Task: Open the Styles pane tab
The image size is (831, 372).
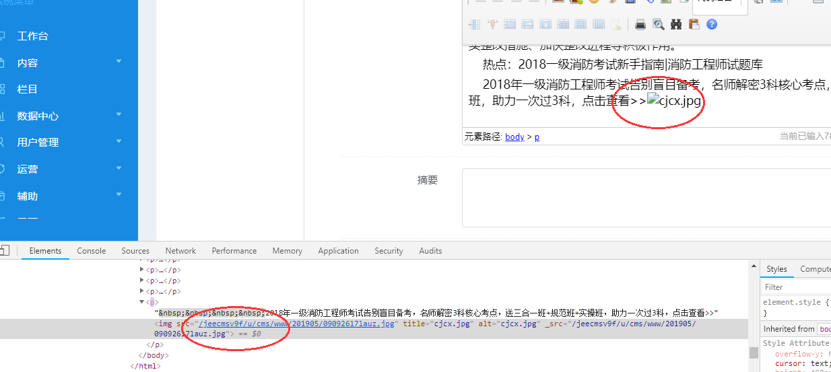Action: pos(776,269)
